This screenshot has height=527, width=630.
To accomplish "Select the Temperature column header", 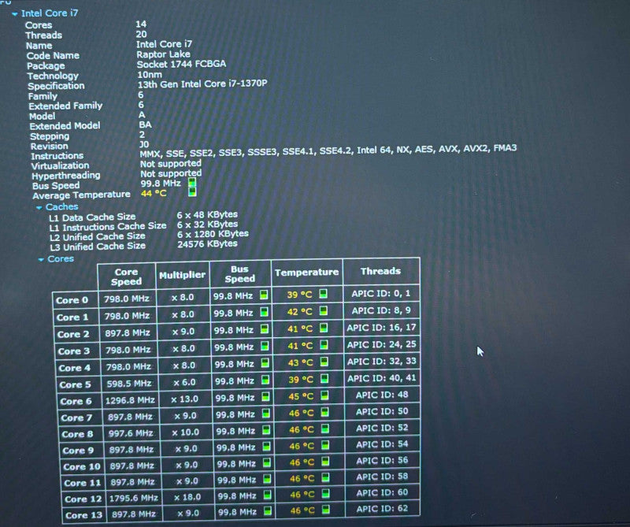I will (307, 273).
